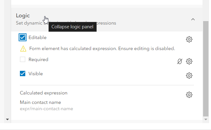Click the Visible label text

36,74
